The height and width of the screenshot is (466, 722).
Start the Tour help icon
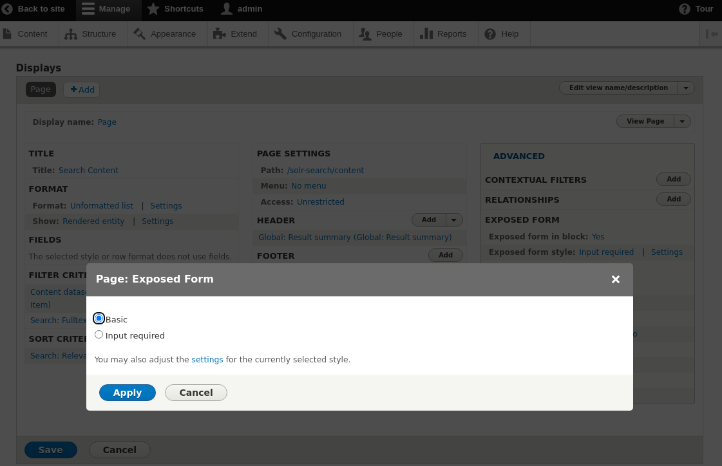coord(685,9)
